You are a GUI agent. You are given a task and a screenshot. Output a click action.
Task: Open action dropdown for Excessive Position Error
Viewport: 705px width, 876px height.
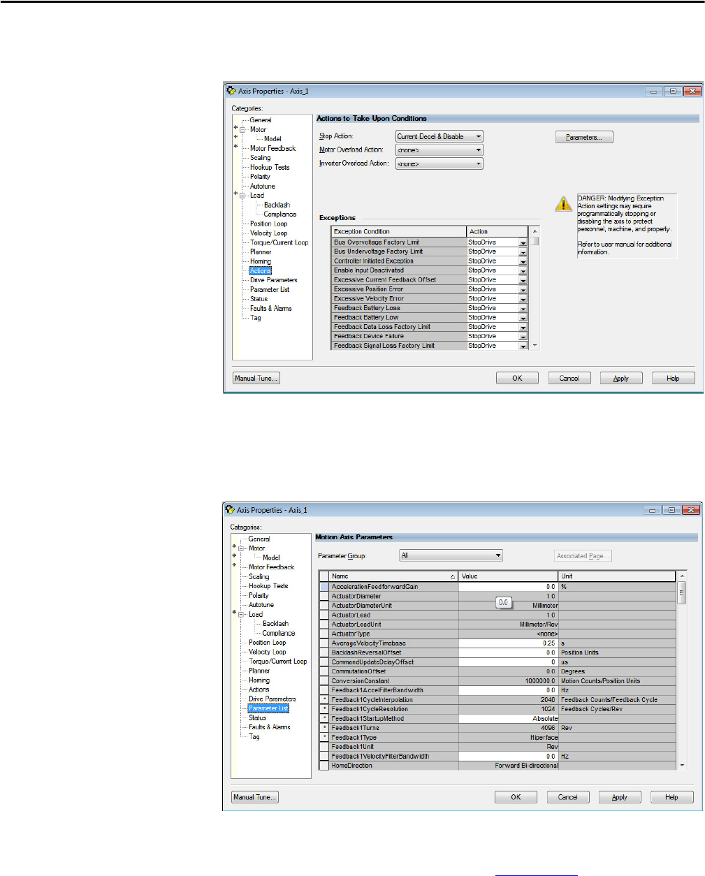point(523,289)
